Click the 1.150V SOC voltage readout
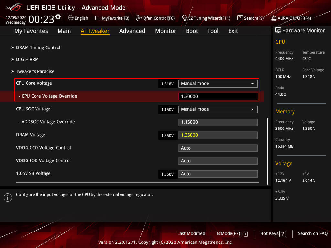331x248 pixels. pyautogui.click(x=167, y=110)
